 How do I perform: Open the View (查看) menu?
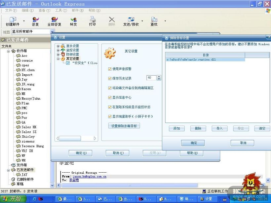pyautogui.click(x=44, y=11)
